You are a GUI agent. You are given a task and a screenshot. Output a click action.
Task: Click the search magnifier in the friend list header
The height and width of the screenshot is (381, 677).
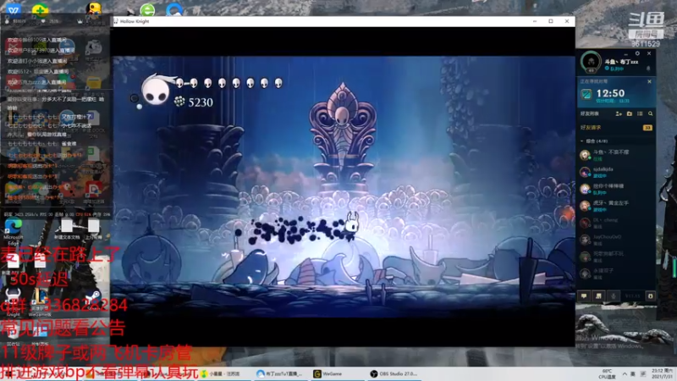(650, 113)
